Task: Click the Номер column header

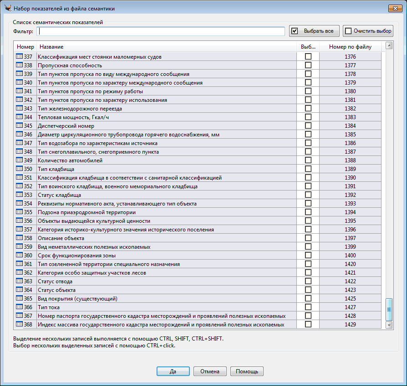Action: [25, 47]
